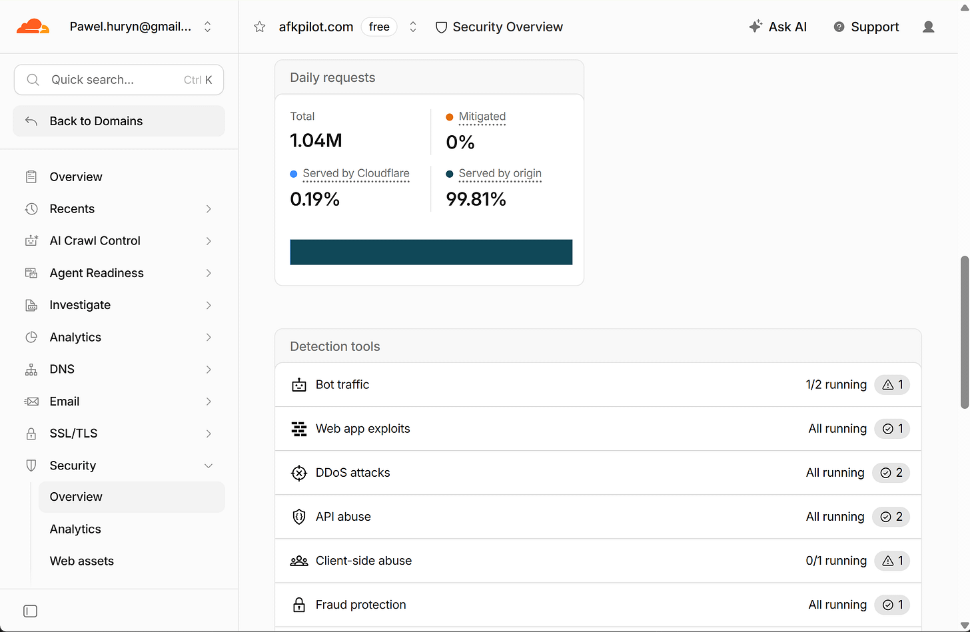
Task: Click the Support question mark icon
Action: click(x=839, y=27)
